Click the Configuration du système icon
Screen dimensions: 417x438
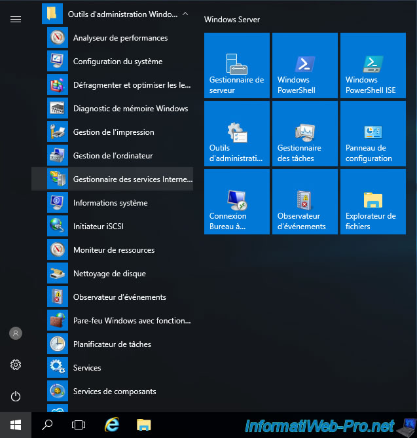pos(58,61)
